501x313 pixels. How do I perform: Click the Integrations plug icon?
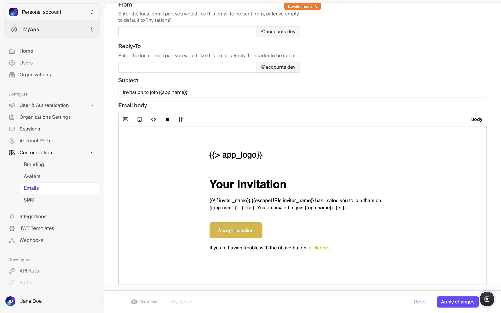(12, 216)
